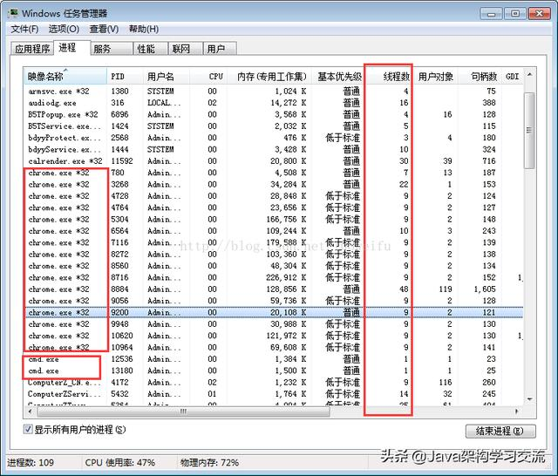Select chrome.exe with PID 9056
This screenshot has width=558, height=476.
(274, 301)
